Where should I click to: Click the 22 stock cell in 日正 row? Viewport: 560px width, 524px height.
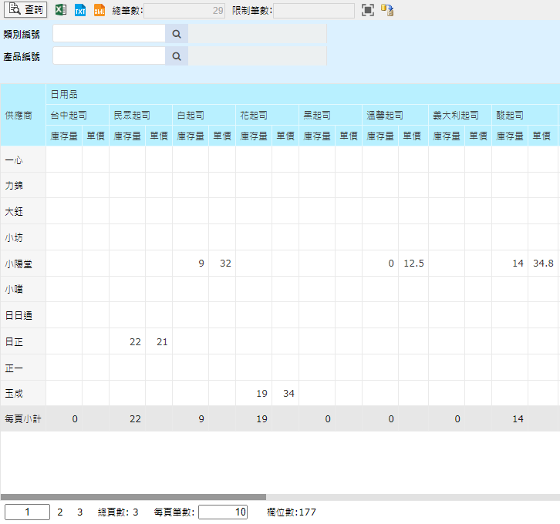[x=127, y=341]
